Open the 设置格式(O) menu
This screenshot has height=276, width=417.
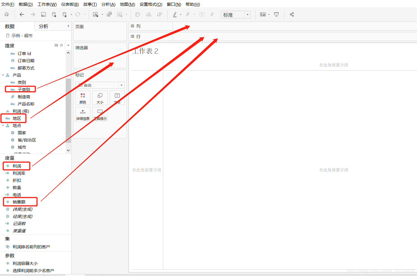151,4
